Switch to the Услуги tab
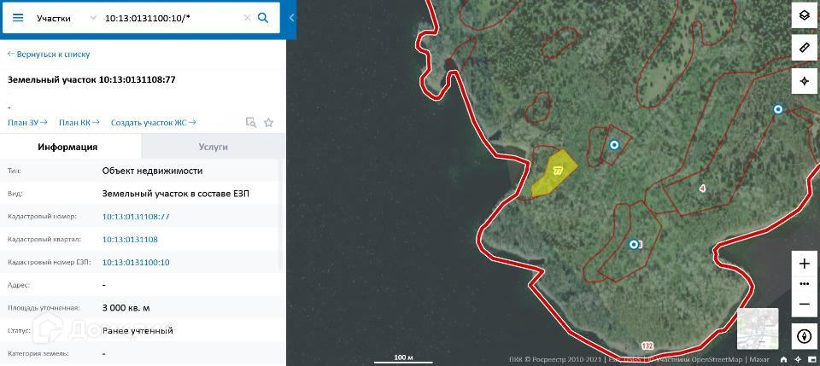Viewport: 820px width, 366px height. (214, 147)
